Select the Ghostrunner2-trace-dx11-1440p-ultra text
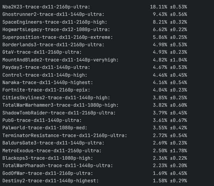The height and width of the screenshot is (186, 214). click(x=53, y=14)
